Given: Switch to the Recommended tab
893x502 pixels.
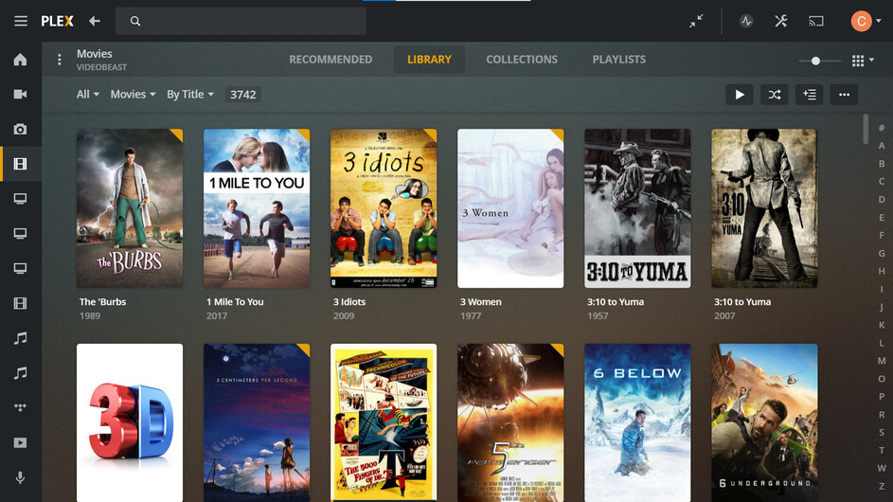Looking at the screenshot, I should tap(330, 60).
